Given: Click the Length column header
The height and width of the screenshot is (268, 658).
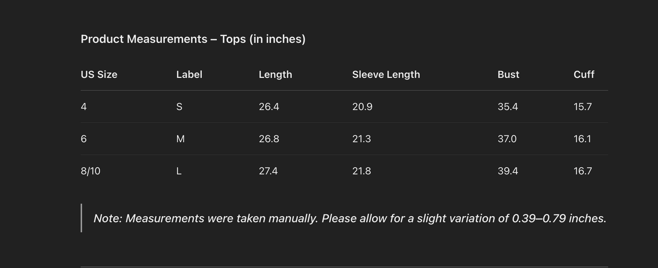Looking at the screenshot, I should (x=275, y=74).
